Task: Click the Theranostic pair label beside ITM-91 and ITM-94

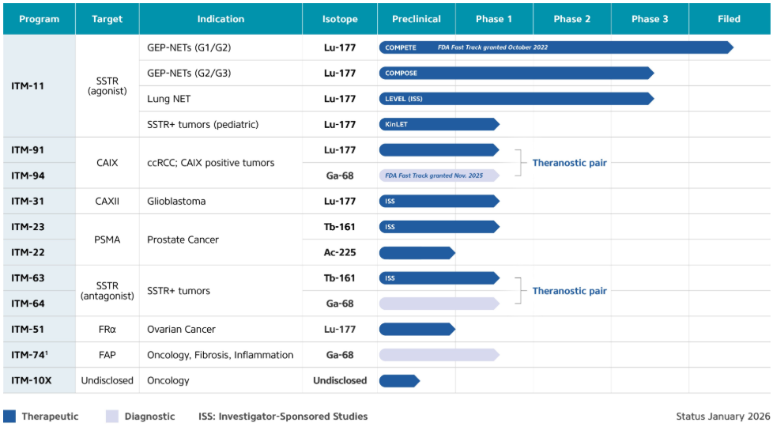Action: pos(569,163)
